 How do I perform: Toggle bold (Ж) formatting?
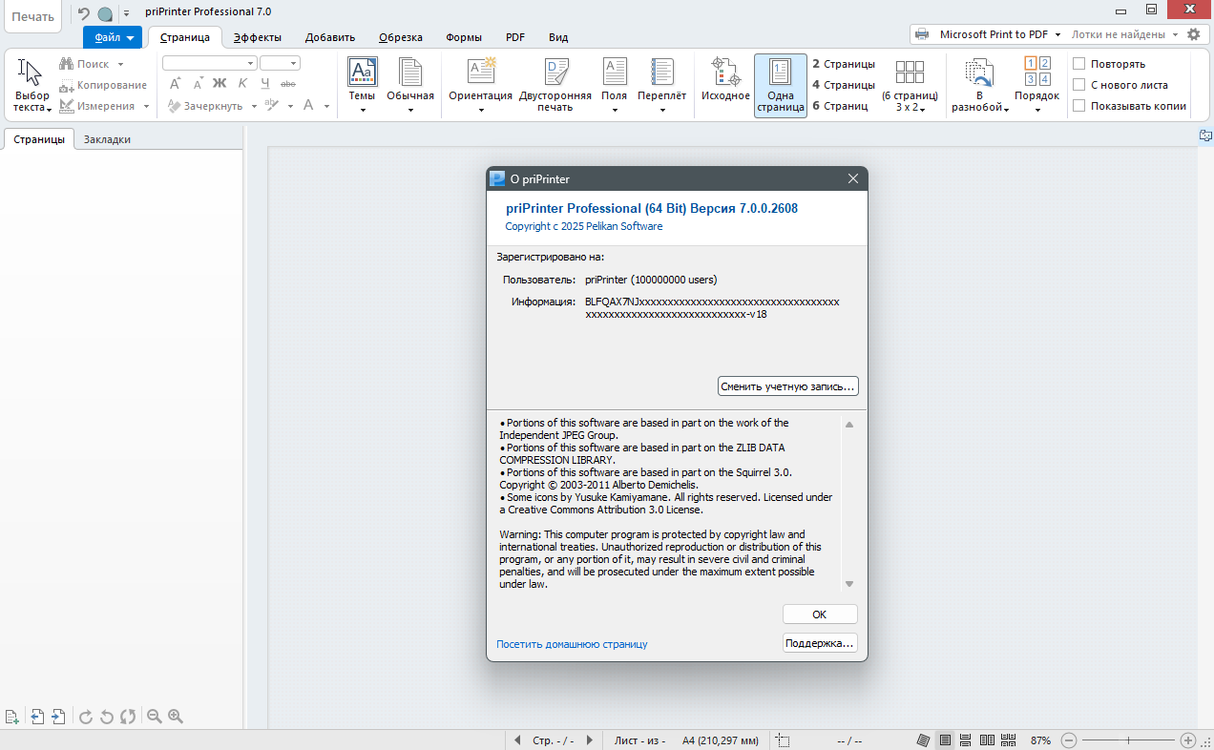(220, 84)
